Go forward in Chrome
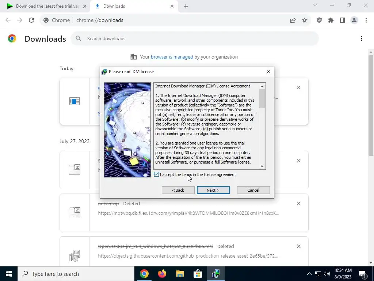The height and width of the screenshot is (281, 374). [20, 20]
